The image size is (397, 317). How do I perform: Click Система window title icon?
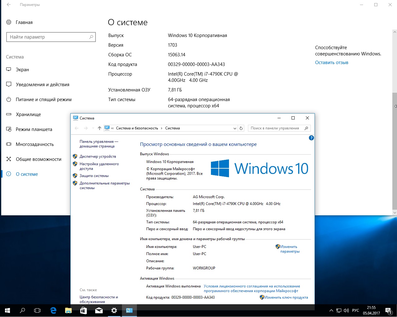pos(75,118)
